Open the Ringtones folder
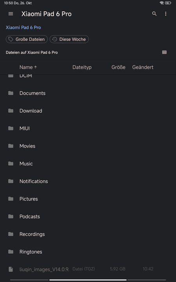 [88, 251]
